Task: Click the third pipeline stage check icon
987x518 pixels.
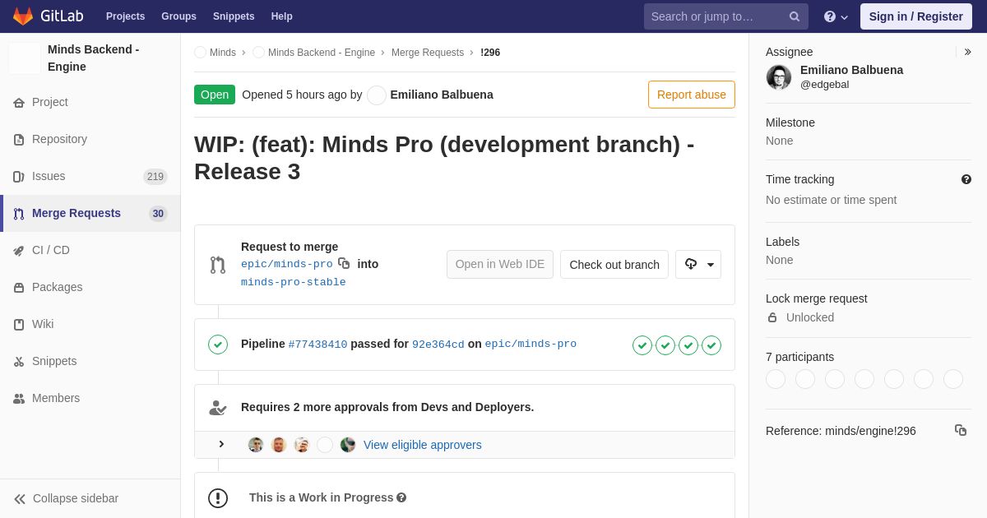Action: (688, 345)
